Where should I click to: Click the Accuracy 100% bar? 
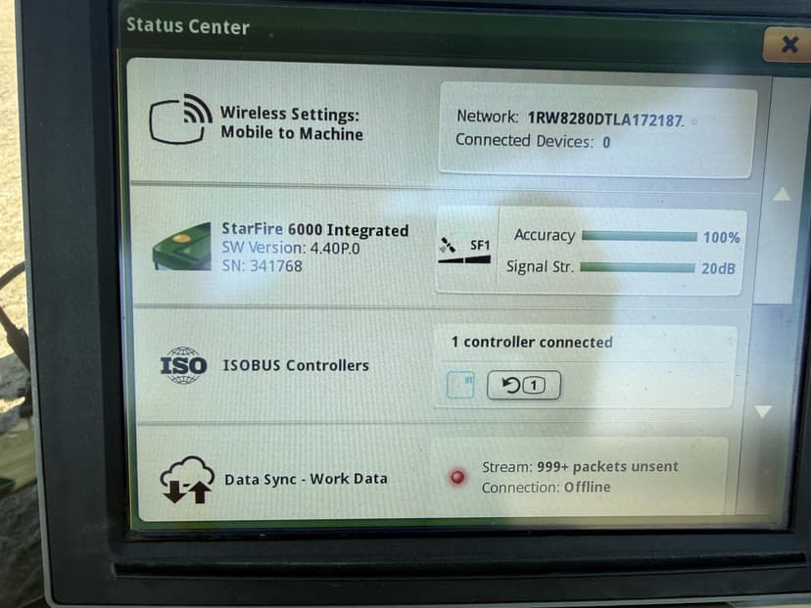coord(638,236)
